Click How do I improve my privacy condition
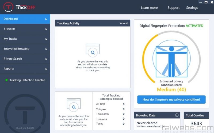214x133 pixels. pos(171,99)
